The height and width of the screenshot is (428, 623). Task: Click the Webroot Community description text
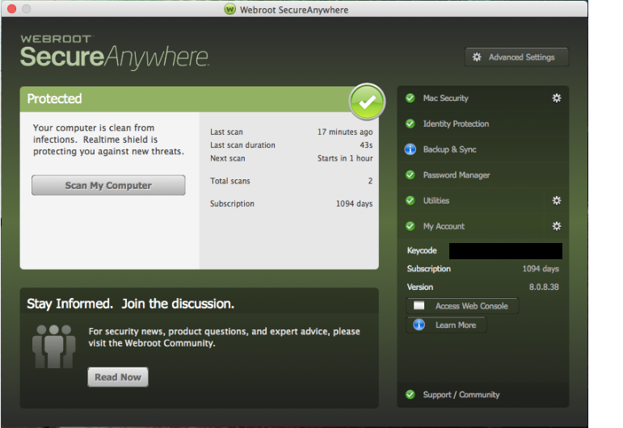coord(224,337)
